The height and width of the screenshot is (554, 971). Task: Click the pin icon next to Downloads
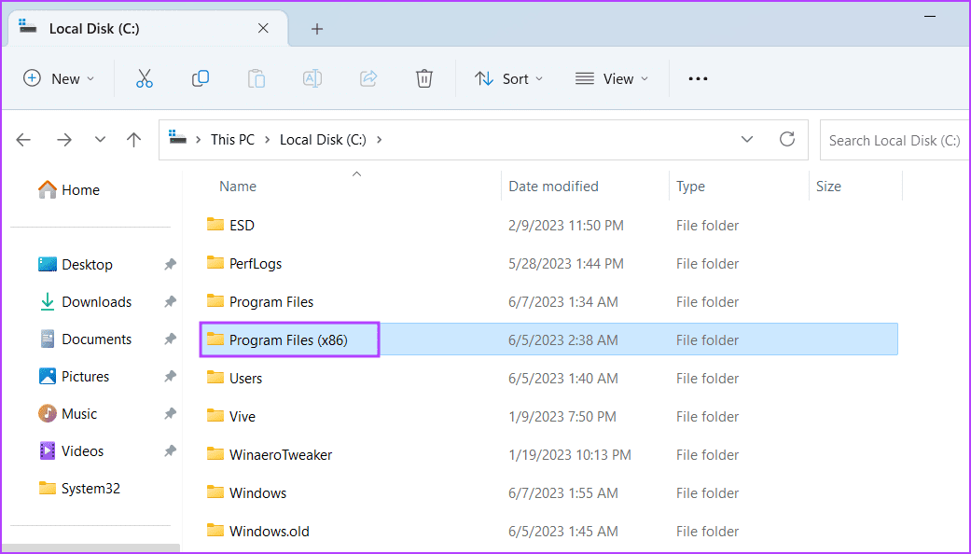pos(170,302)
